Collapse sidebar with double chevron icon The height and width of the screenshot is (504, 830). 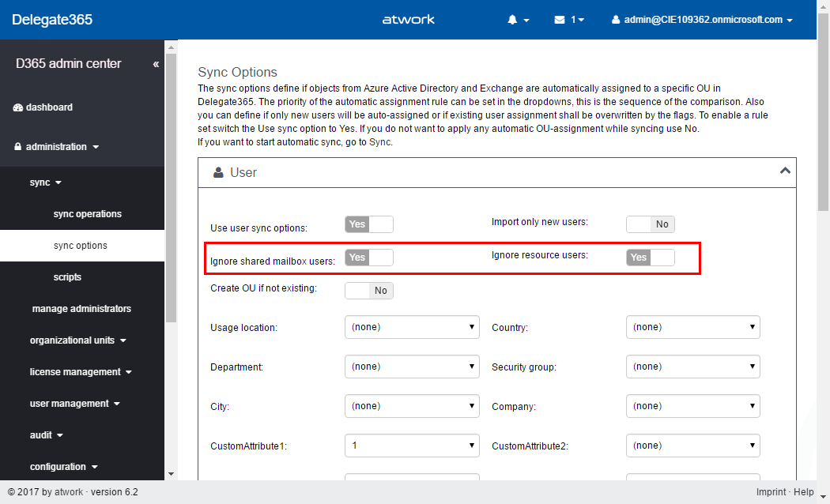pyautogui.click(x=156, y=64)
